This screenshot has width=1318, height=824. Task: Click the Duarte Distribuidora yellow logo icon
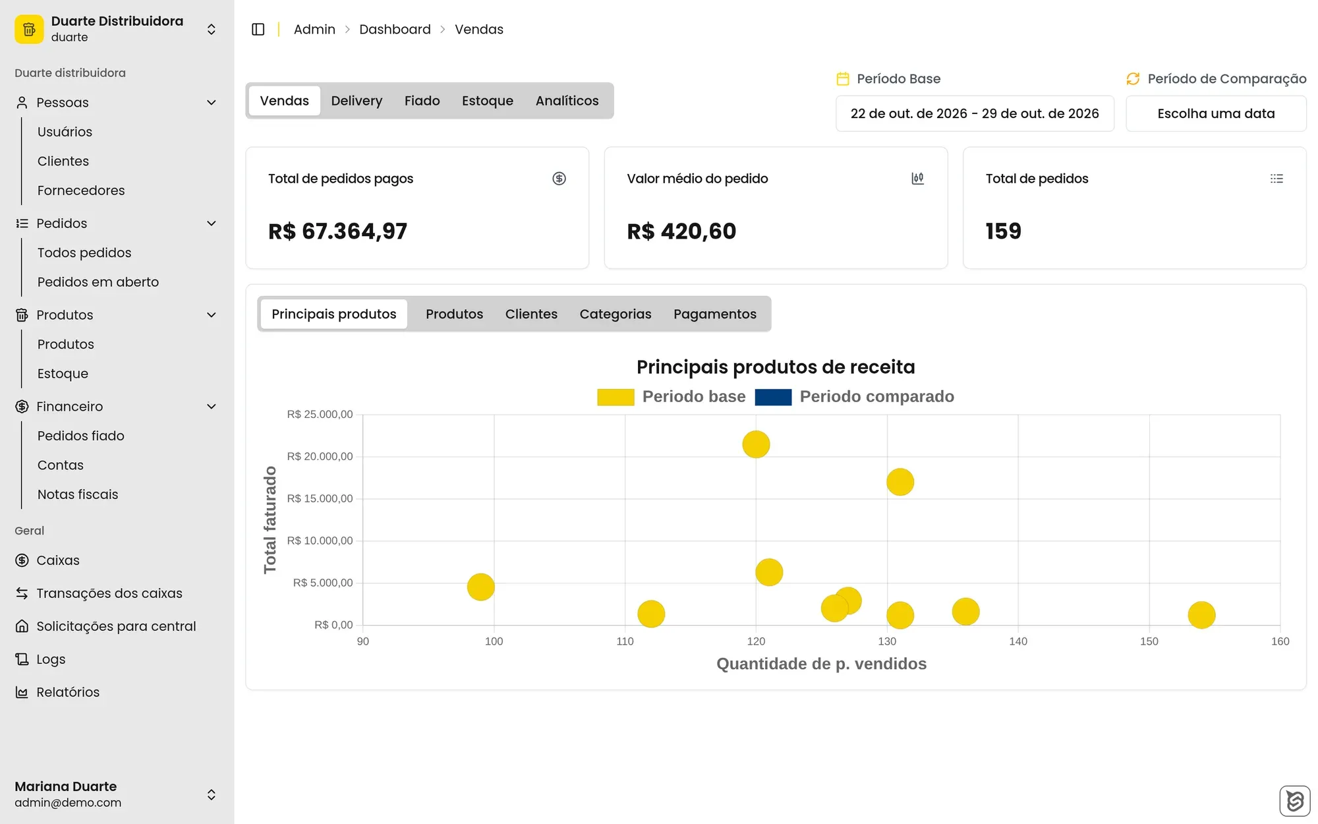click(29, 29)
